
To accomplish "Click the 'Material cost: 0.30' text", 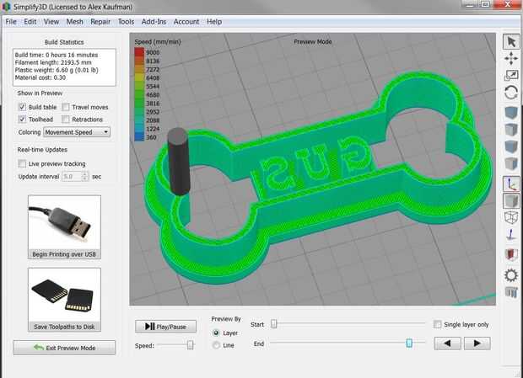I will [40, 77].
